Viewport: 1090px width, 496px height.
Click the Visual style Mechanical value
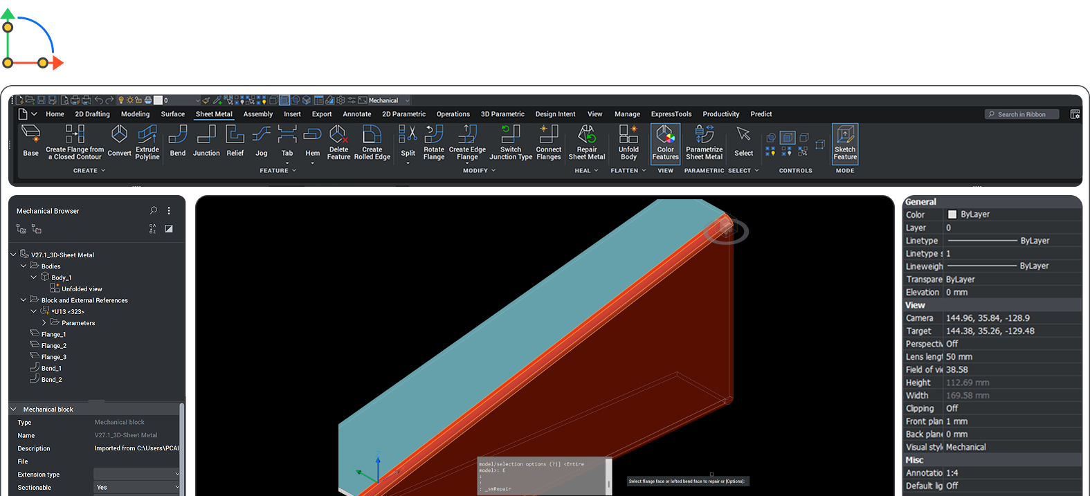966,448
